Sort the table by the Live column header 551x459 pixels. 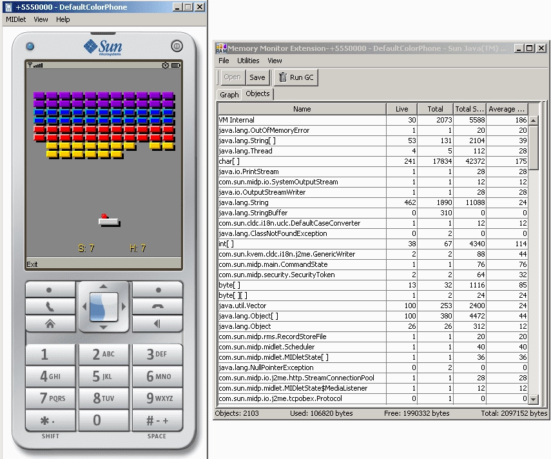tap(402, 108)
